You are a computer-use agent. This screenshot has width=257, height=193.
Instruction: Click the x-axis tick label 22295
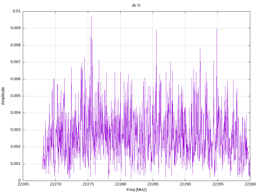coord(218,184)
